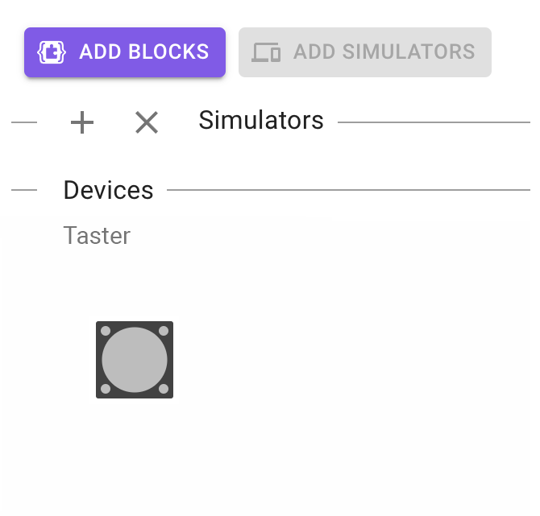The height and width of the screenshot is (516, 540).
Task: Click the divider line right of Devices
Action: [x=348, y=191]
